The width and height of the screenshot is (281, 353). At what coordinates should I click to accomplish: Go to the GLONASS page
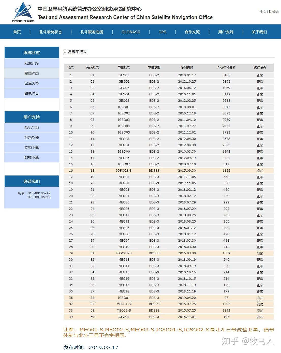point(131,32)
